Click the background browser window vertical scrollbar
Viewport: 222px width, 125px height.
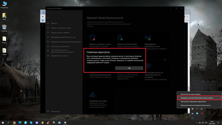point(189,68)
